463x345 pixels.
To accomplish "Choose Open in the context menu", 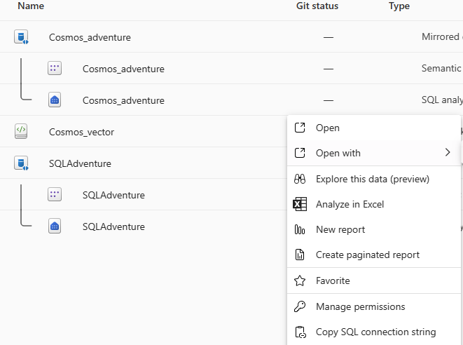I will 374,128.
